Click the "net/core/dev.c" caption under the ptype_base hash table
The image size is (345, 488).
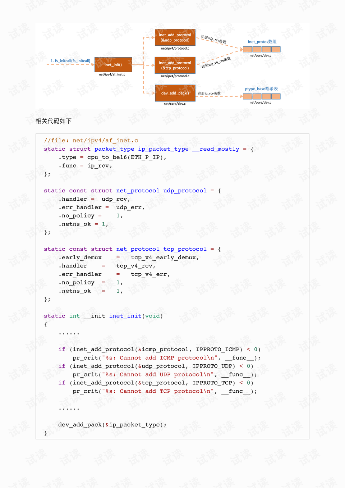pos(261,102)
